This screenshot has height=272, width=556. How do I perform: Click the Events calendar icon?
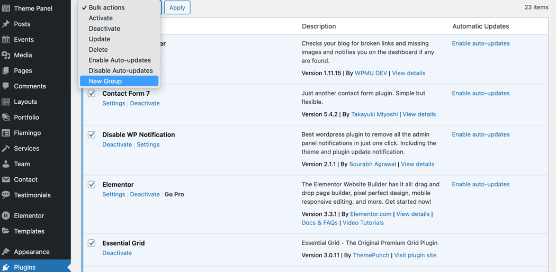[x=6, y=39]
